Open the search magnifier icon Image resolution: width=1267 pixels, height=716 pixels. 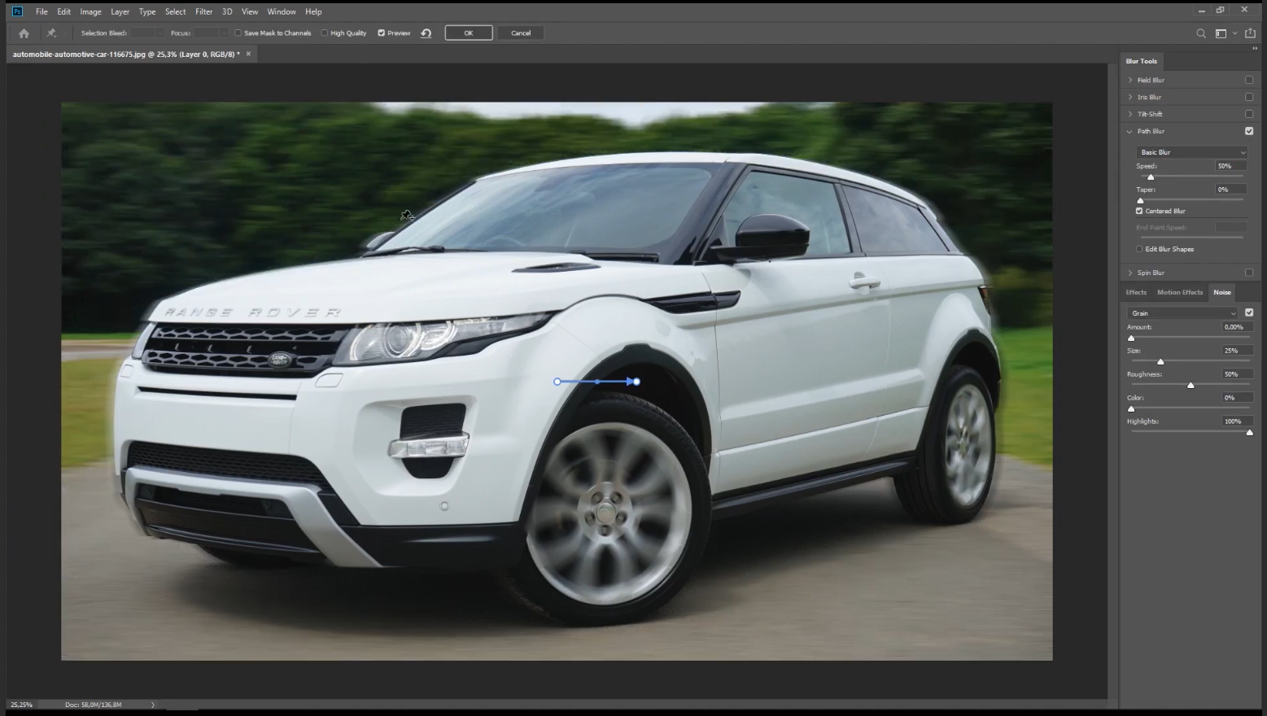[x=1201, y=33]
